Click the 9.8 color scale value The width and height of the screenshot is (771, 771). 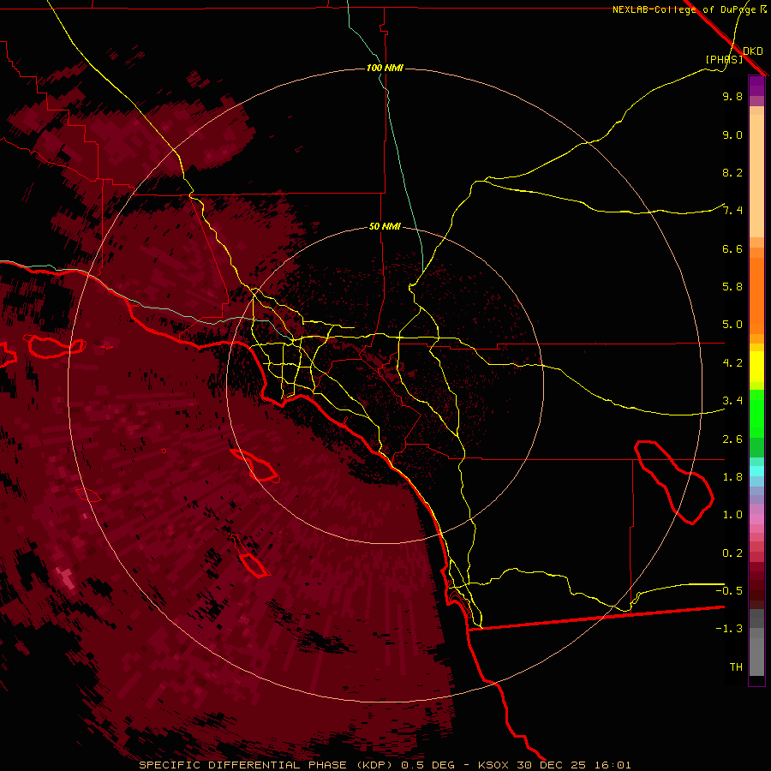732,96
